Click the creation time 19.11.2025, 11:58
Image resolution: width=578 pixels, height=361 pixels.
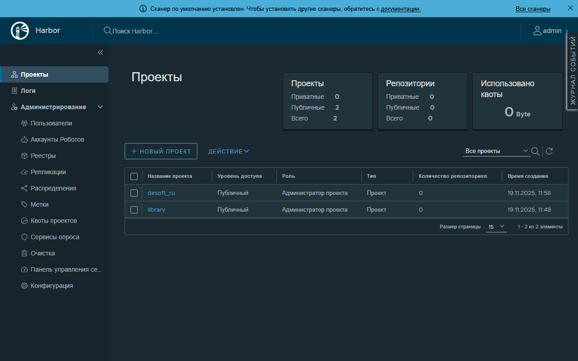point(529,193)
